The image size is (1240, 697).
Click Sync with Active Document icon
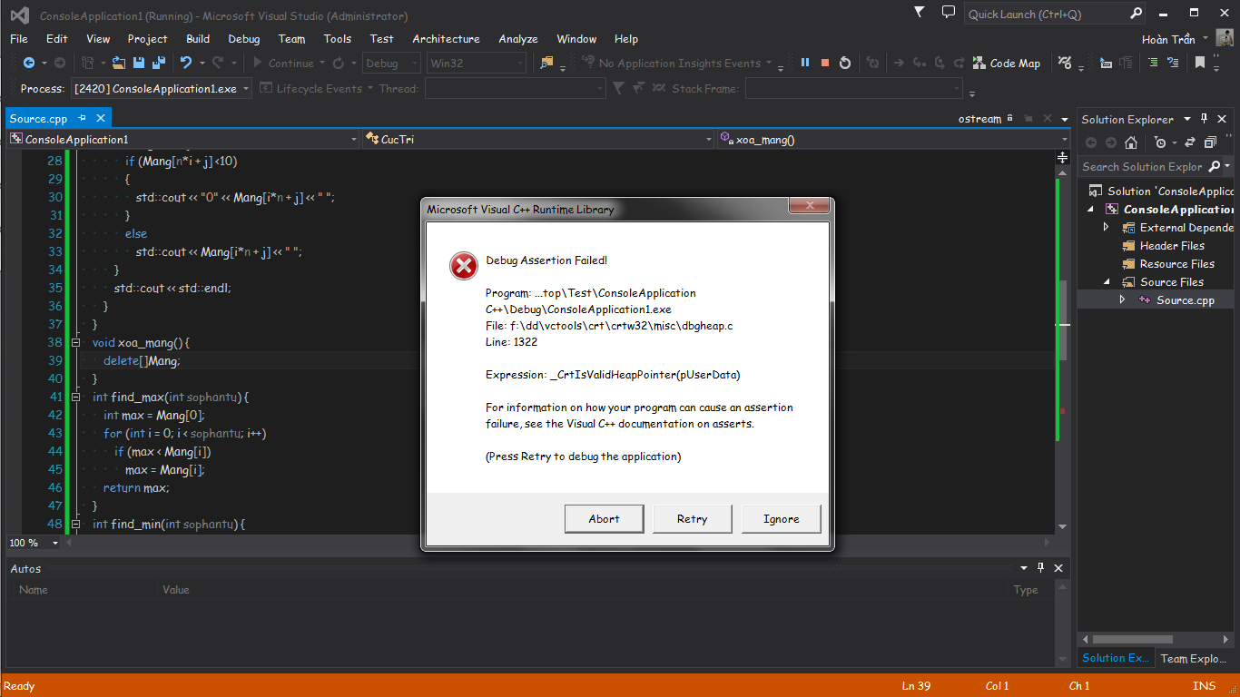(1188, 142)
